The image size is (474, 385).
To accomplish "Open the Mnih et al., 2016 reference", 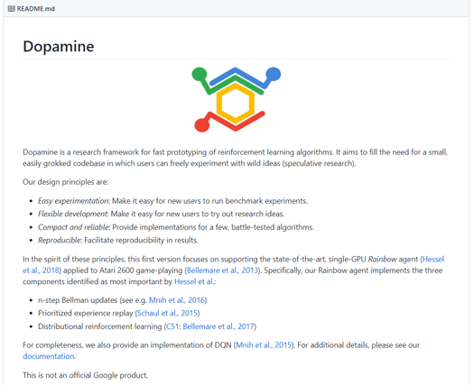I will tap(177, 300).
